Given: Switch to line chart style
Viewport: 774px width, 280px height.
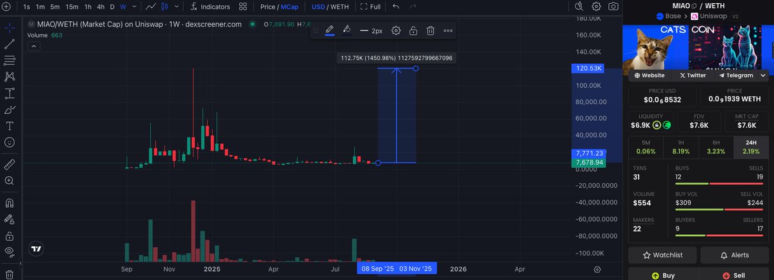Looking at the screenshot, I should (x=150, y=6).
